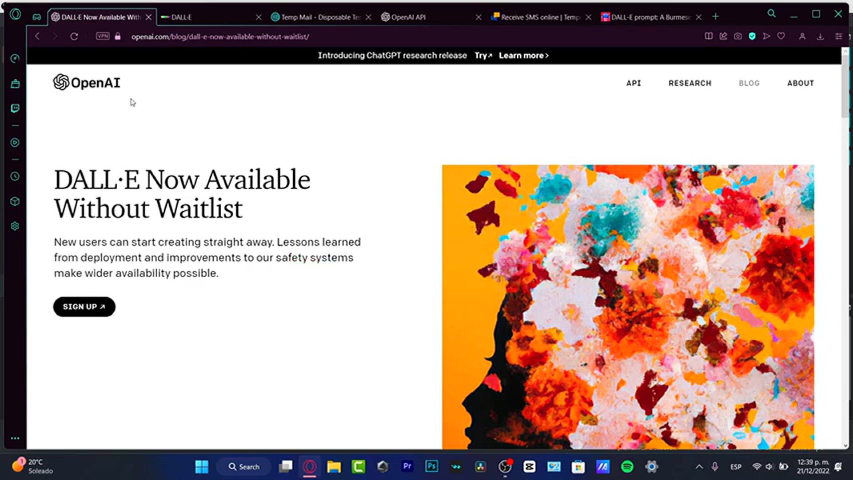
Task: Open the split-page book icon in address bar
Action: tap(709, 36)
